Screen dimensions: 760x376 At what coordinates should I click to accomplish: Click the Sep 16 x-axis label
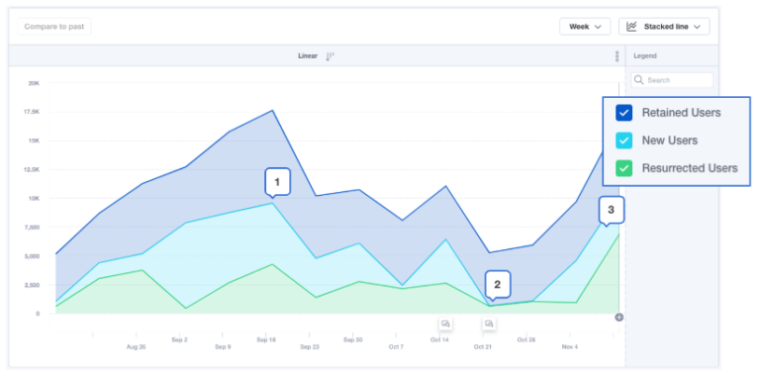[266, 340]
